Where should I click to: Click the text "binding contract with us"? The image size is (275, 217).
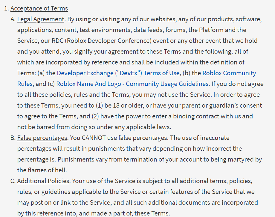pyautogui.click(x=207, y=116)
